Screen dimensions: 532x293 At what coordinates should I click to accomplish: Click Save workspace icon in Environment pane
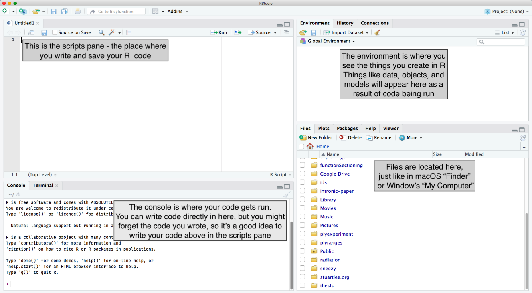(x=314, y=32)
